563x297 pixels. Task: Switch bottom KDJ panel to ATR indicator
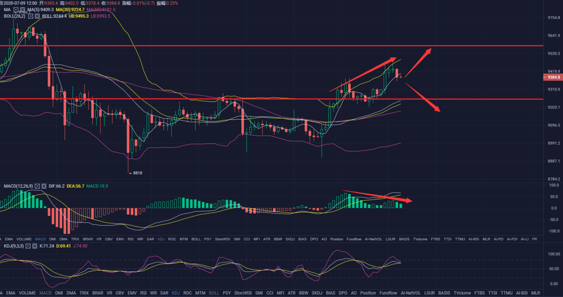point(292,293)
